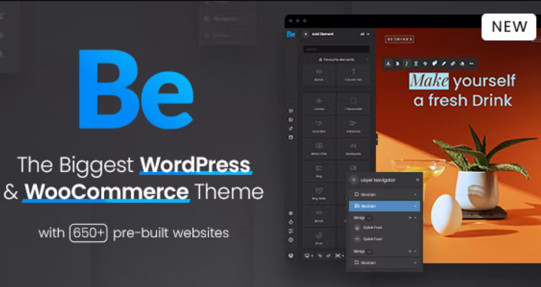
Task: Select Button element under Favourite elements
Action: (319, 75)
